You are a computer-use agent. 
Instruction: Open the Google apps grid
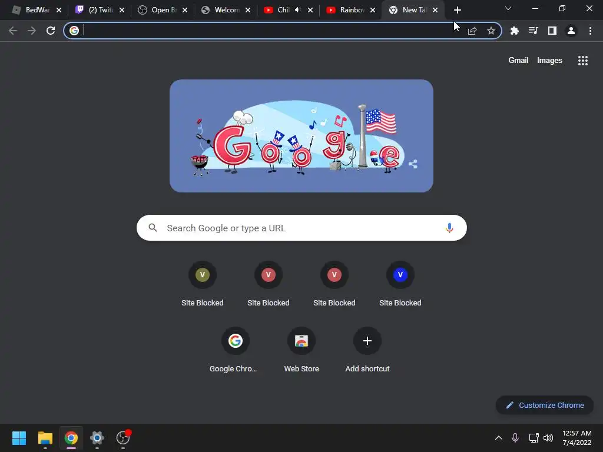(x=582, y=61)
